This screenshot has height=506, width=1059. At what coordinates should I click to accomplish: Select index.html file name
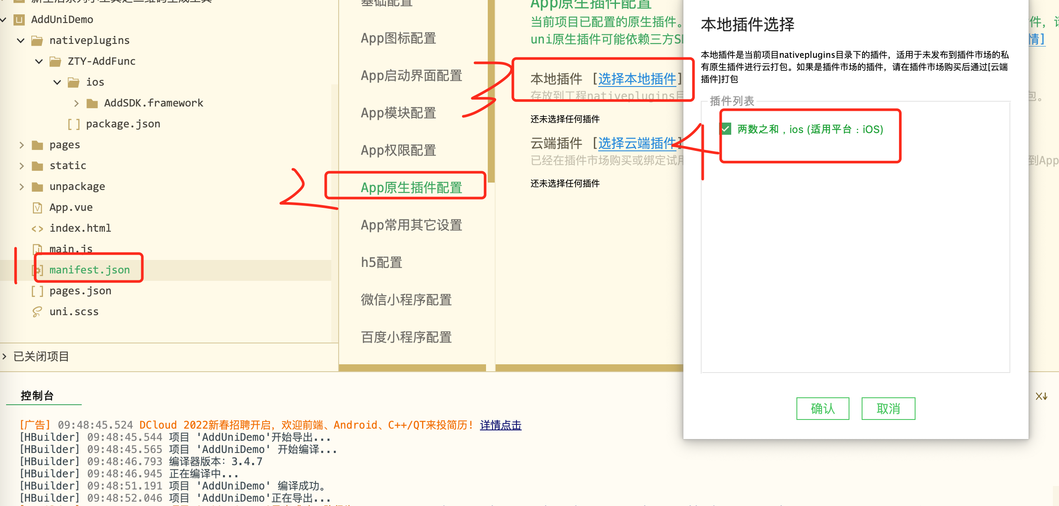pos(80,228)
